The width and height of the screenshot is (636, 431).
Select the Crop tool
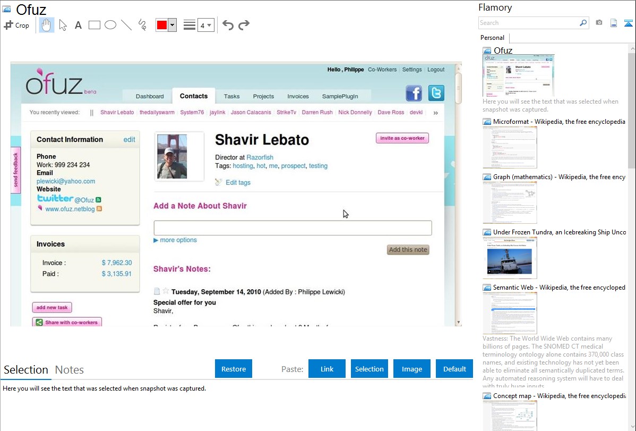pos(16,25)
